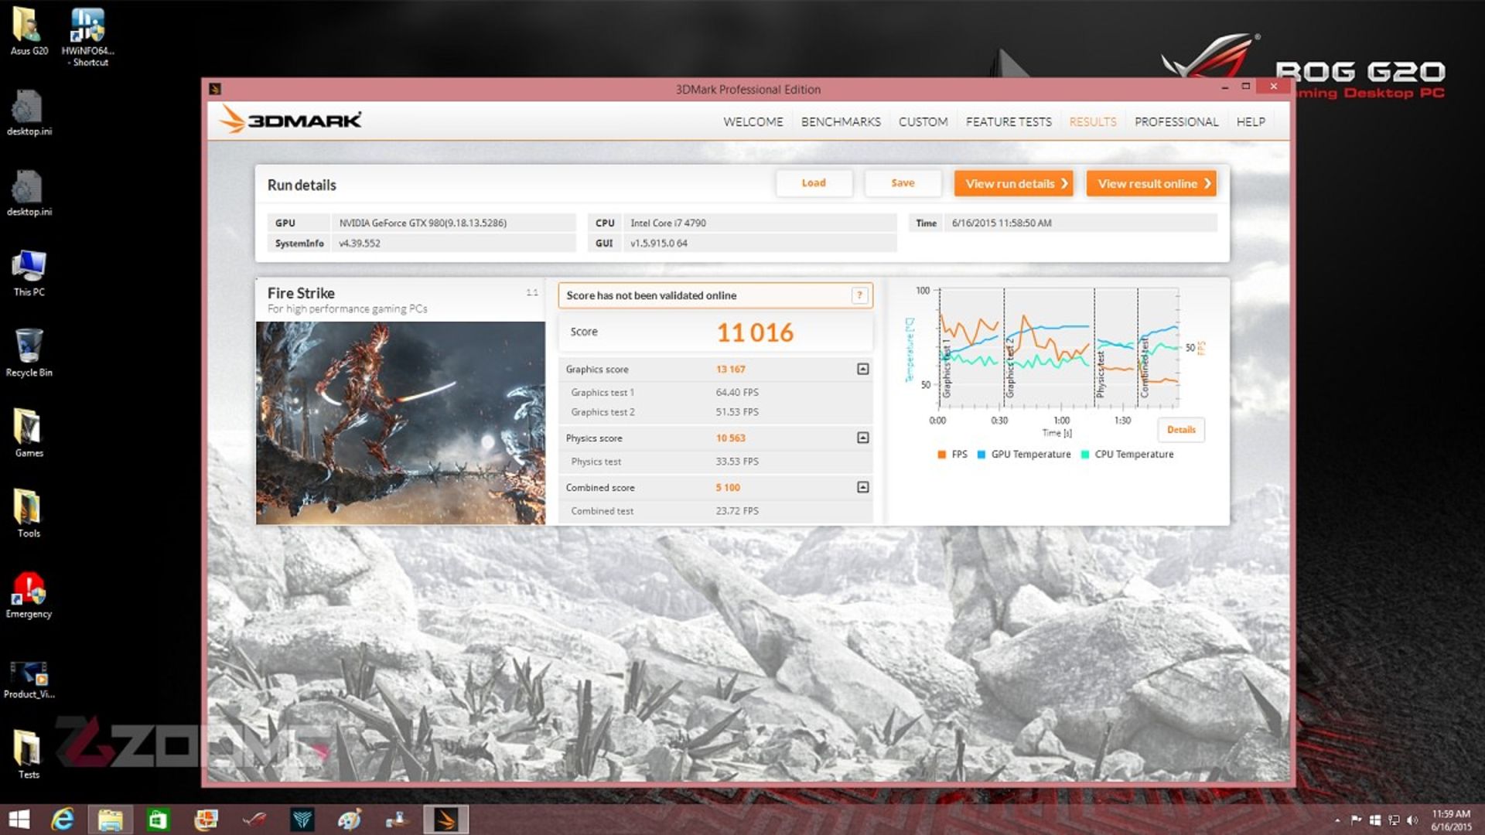Click the Fire Strike benchmark thumbnail
Viewport: 1485px width, 835px height.
point(400,423)
